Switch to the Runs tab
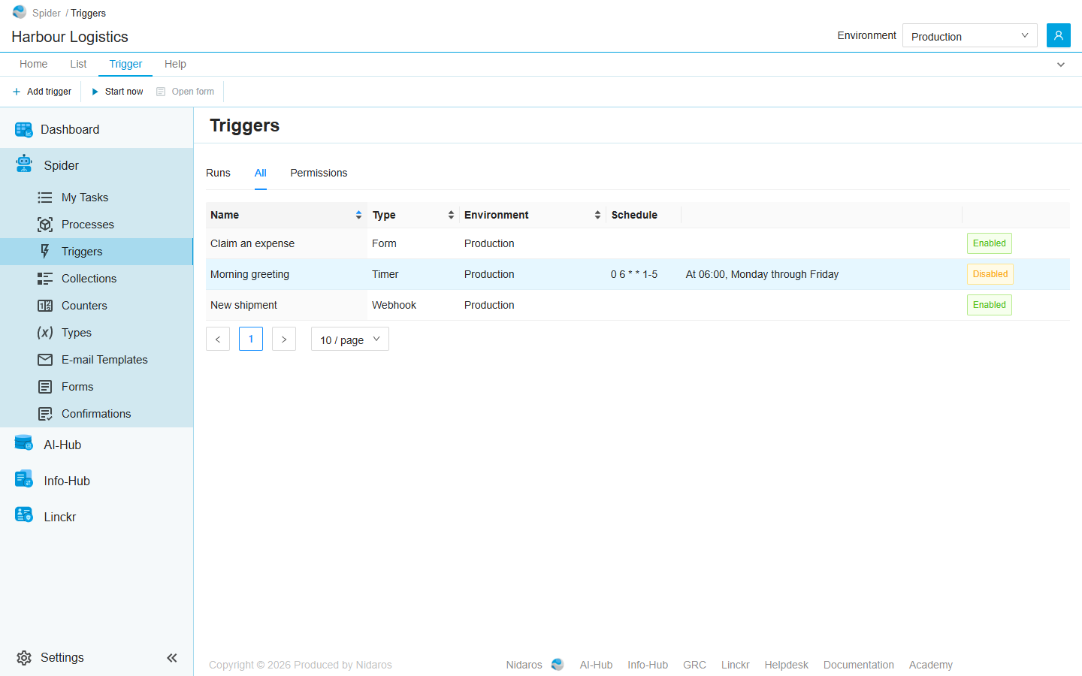This screenshot has height=676, width=1082. (x=218, y=173)
